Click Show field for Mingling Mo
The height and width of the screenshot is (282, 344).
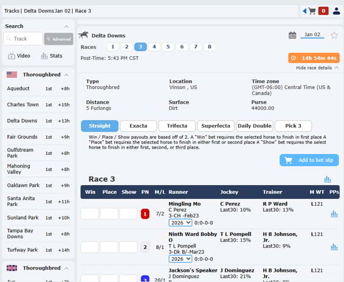pyautogui.click(x=129, y=214)
